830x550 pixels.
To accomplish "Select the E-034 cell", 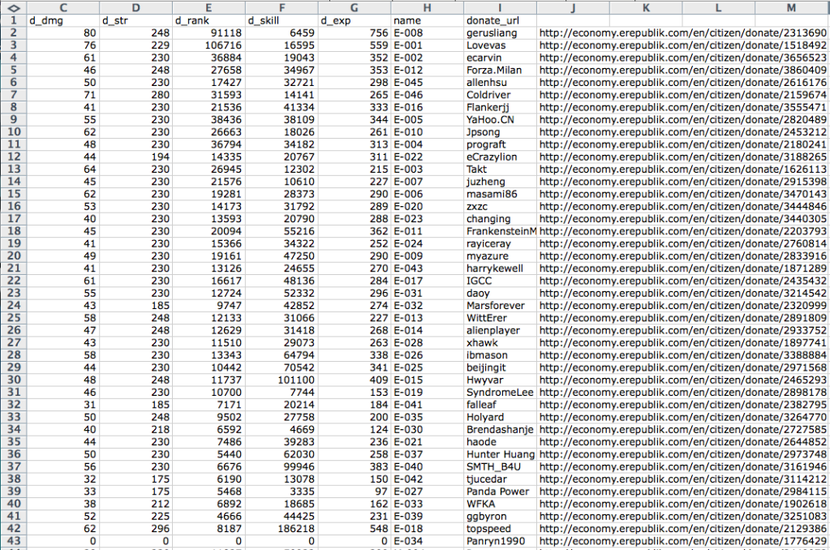I will pyautogui.click(x=425, y=541).
